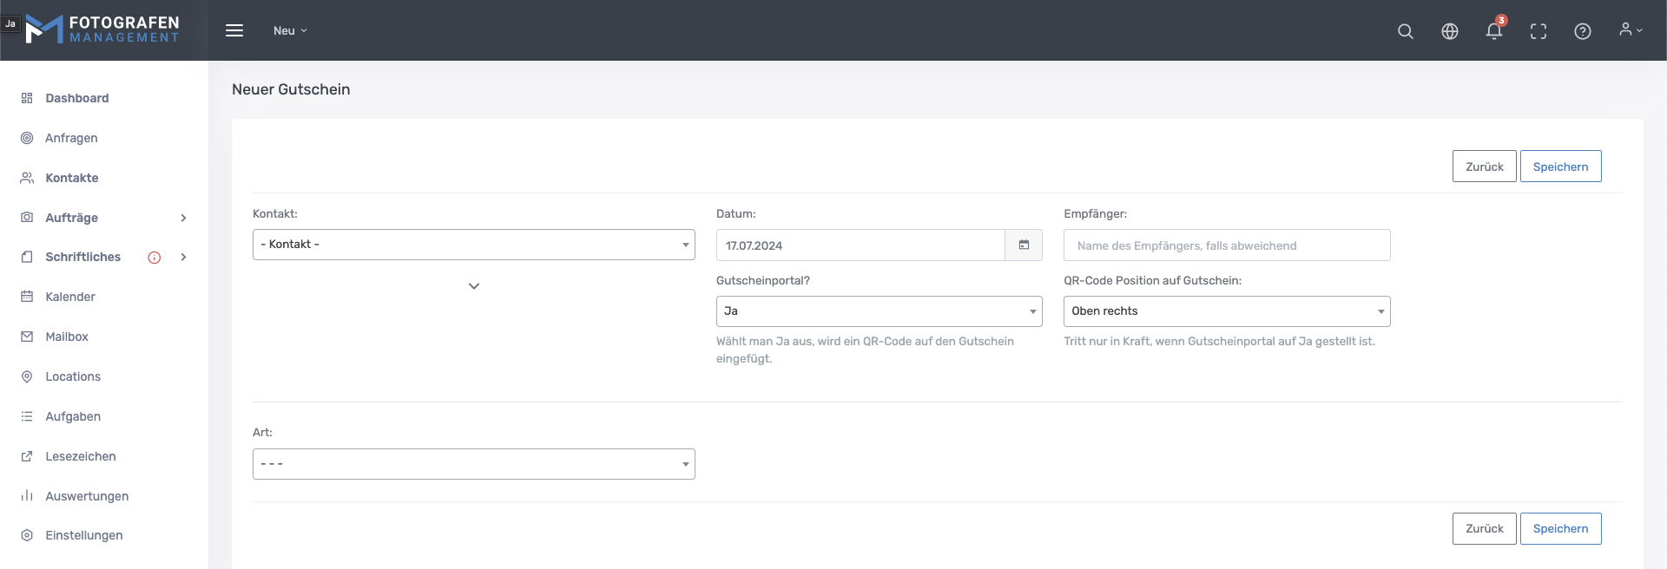The width and height of the screenshot is (1667, 569).
Task: Open the notifications bell
Action: click(x=1493, y=31)
